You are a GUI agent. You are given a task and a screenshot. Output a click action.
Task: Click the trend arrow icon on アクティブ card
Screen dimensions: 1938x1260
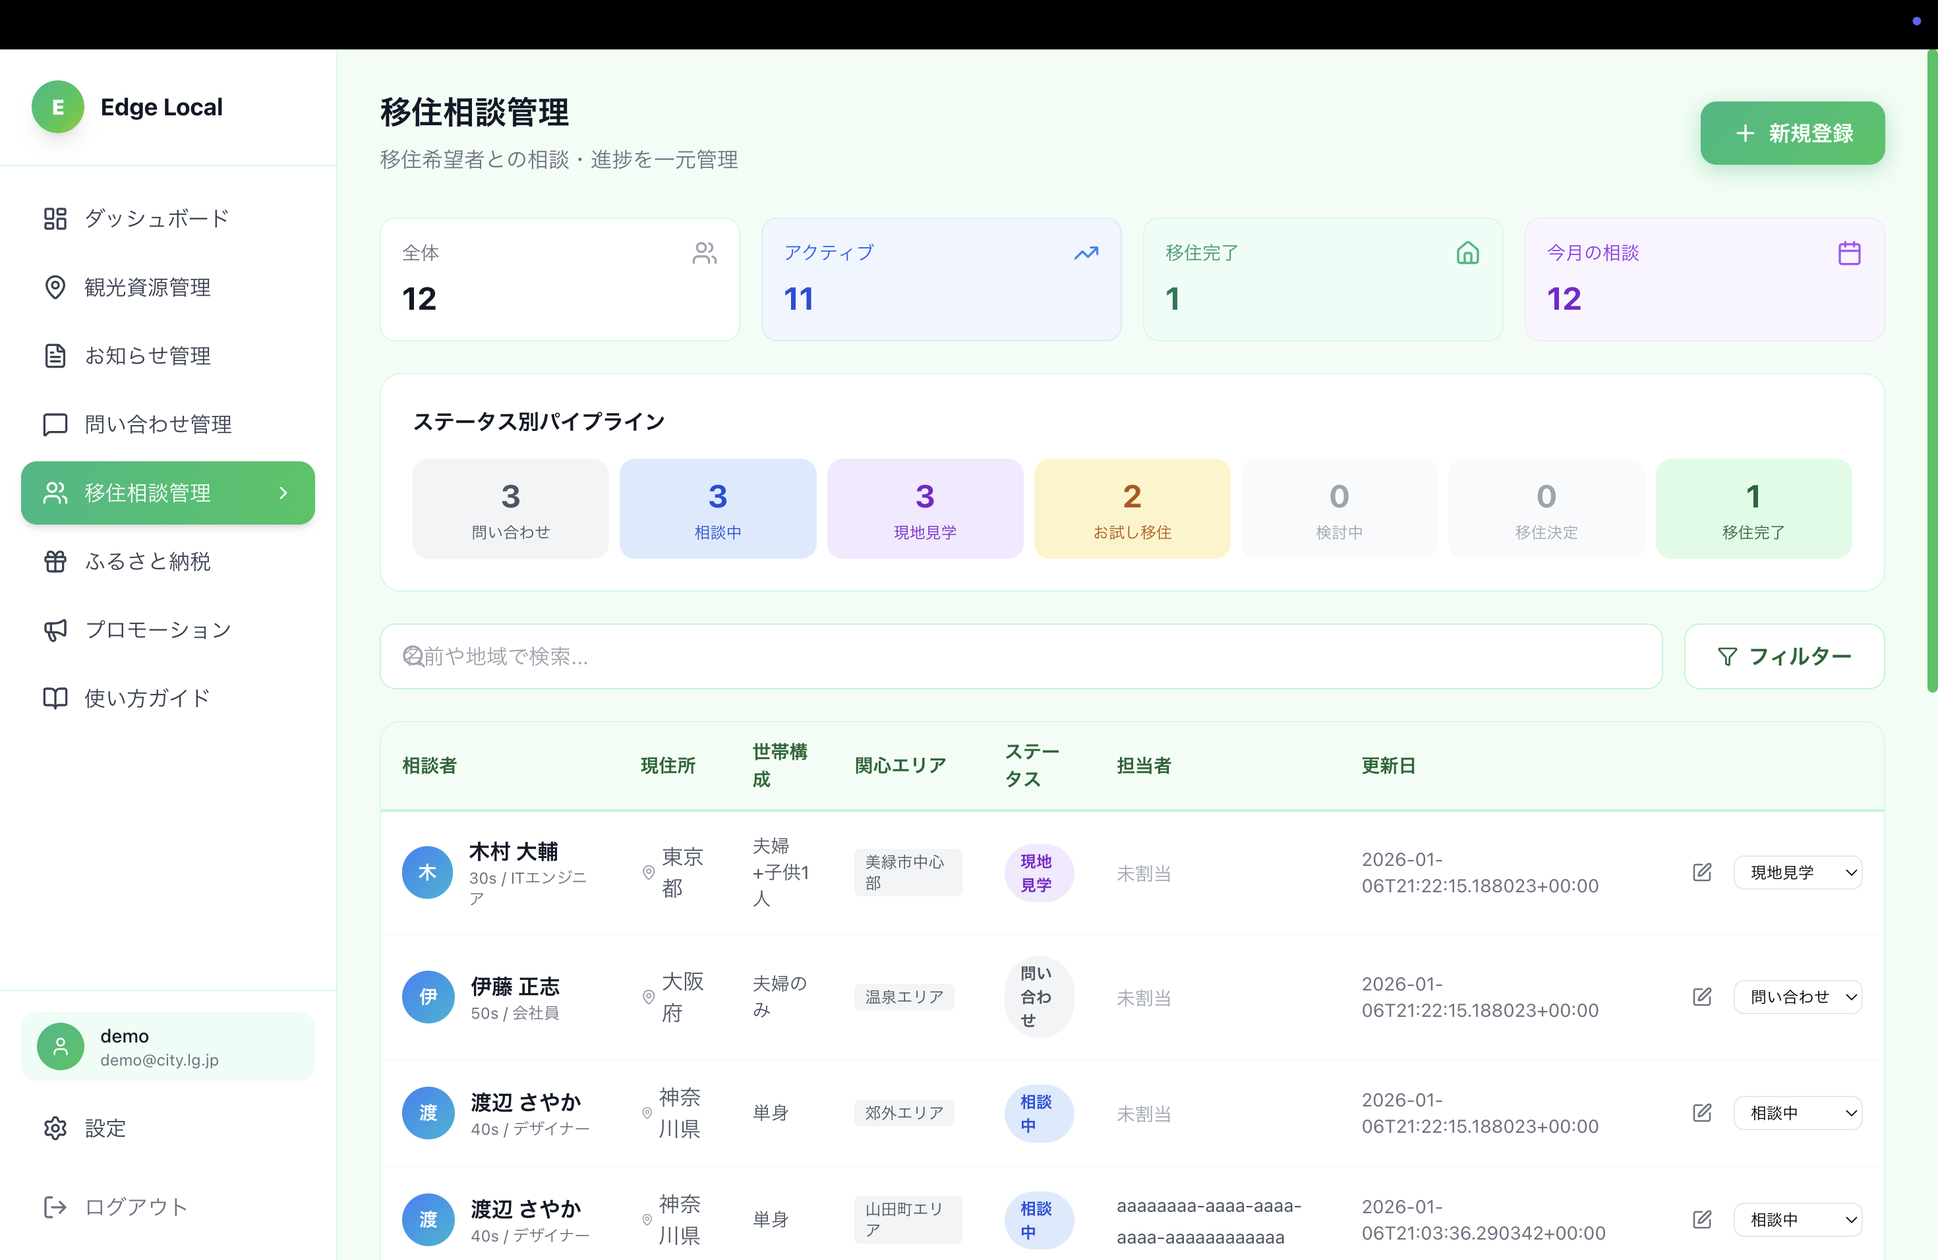point(1086,253)
